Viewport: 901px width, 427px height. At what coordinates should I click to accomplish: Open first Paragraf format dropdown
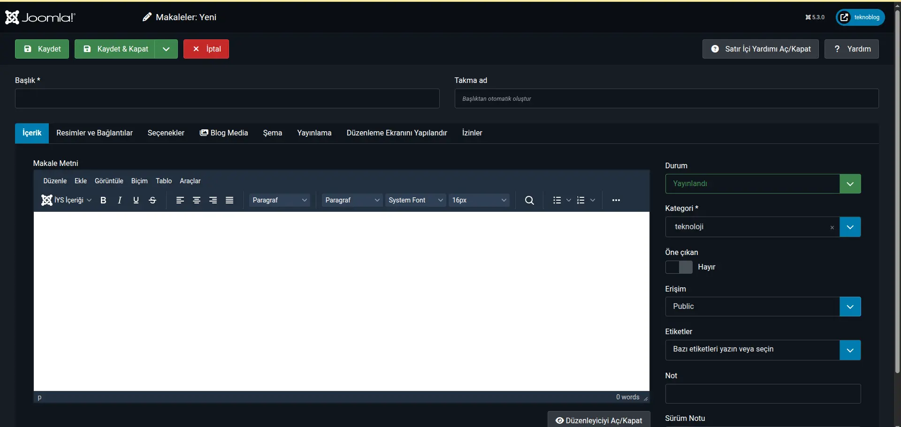click(x=279, y=200)
